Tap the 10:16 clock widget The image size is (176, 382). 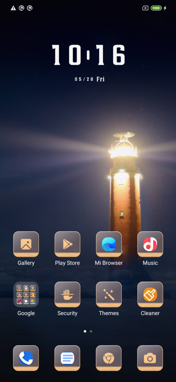[88, 55]
